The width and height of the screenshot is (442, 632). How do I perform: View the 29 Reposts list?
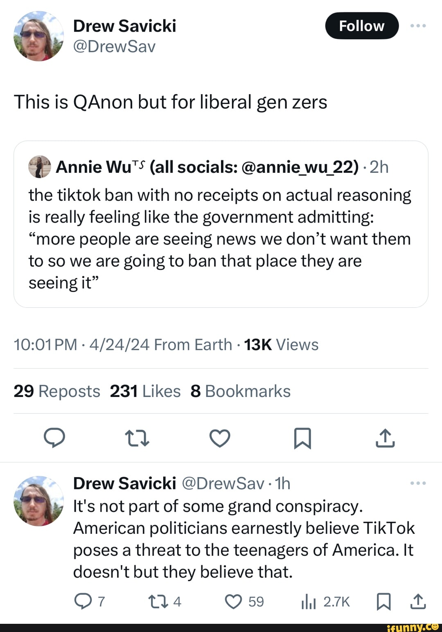point(57,391)
